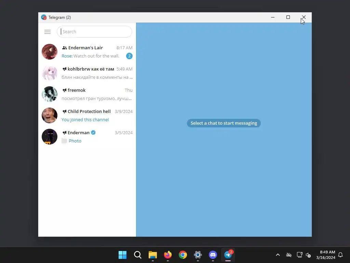Open the Enderman verified channel

(87, 137)
